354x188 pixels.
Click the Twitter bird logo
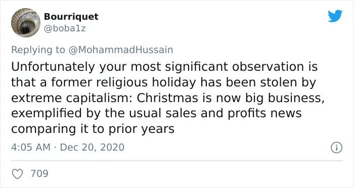pyautogui.click(x=335, y=16)
